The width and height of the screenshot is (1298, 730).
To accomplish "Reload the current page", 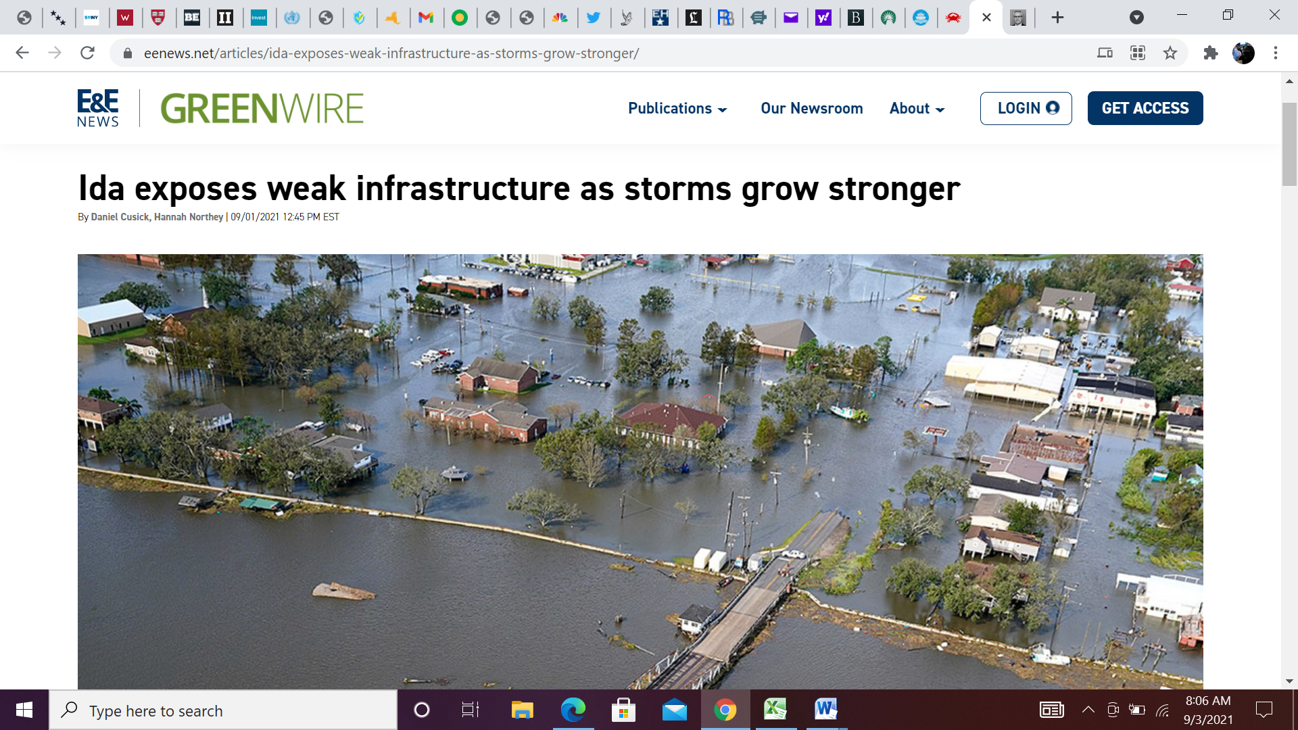I will 87,53.
